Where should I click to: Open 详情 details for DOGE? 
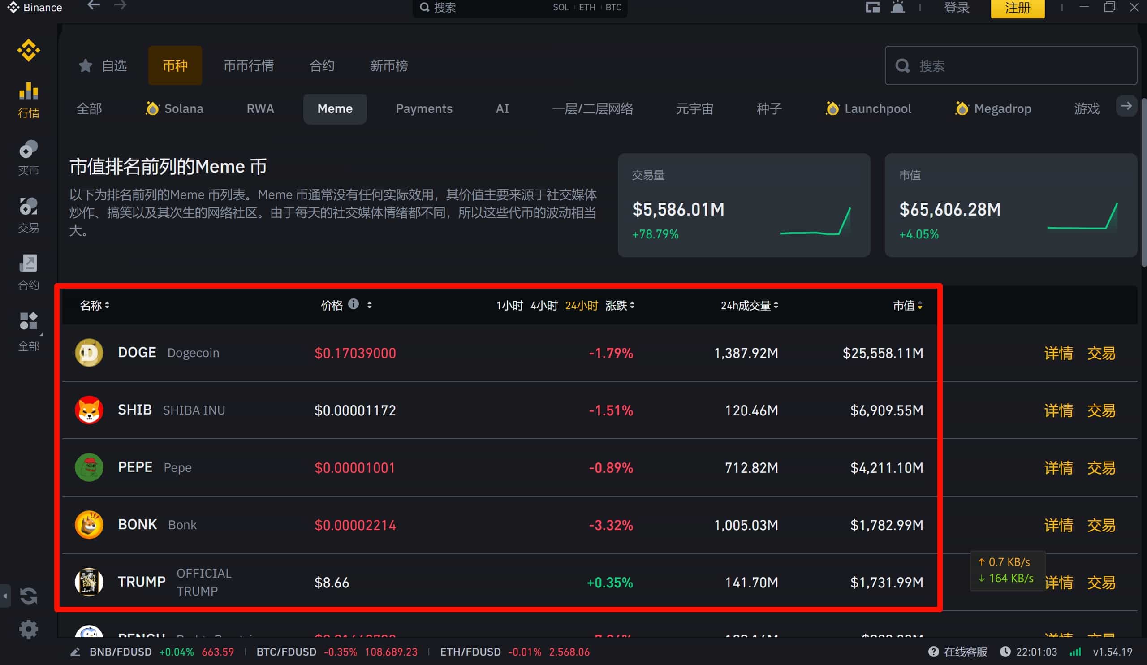(x=1058, y=353)
